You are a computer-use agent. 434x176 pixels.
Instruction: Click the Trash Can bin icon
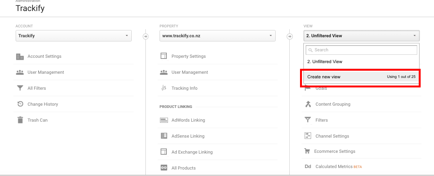click(x=20, y=120)
